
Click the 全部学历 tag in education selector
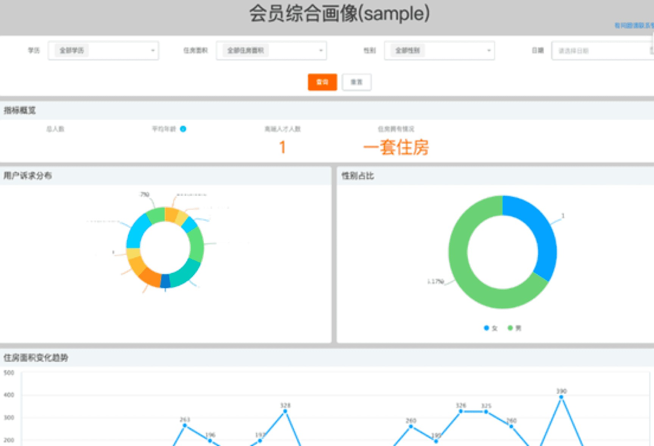tap(72, 50)
